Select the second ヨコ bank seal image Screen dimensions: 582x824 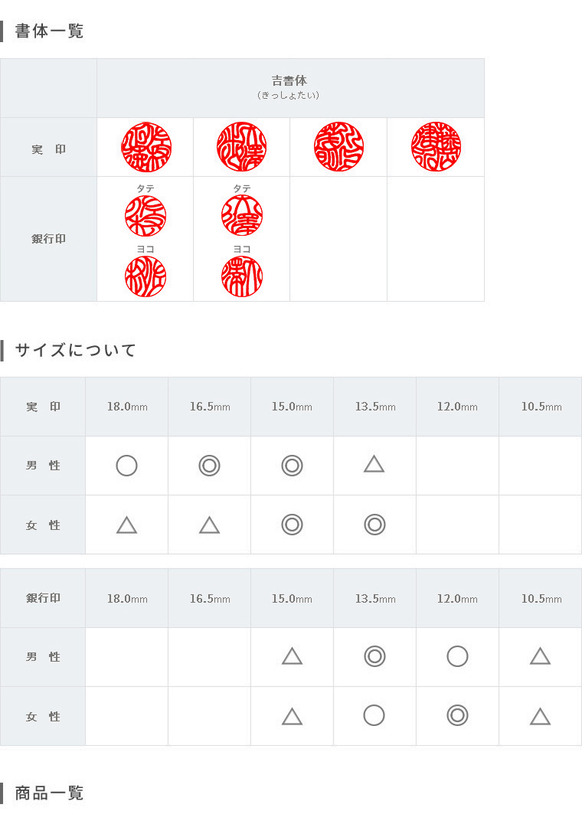(x=242, y=276)
